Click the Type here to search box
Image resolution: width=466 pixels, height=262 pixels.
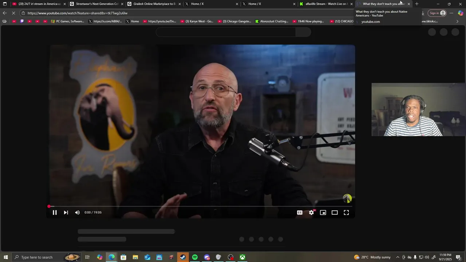pyautogui.click(x=47, y=257)
